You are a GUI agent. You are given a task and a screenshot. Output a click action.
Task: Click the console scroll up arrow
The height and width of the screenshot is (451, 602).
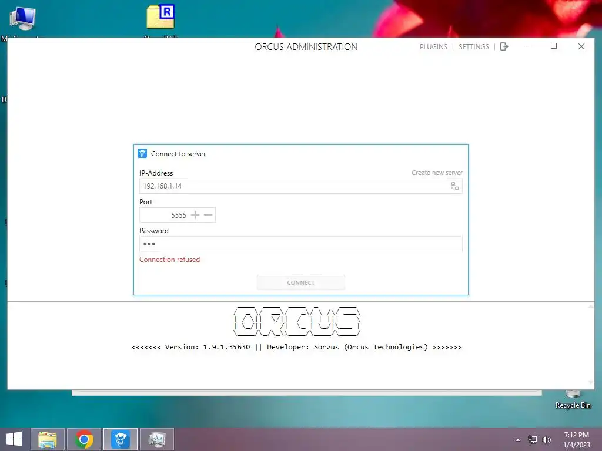pos(590,307)
